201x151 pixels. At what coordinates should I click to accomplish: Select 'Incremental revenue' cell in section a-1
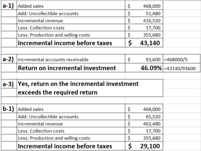71,20
